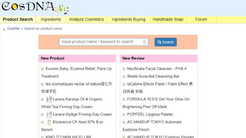Click the Search by product name breadcrumb

(43, 29)
